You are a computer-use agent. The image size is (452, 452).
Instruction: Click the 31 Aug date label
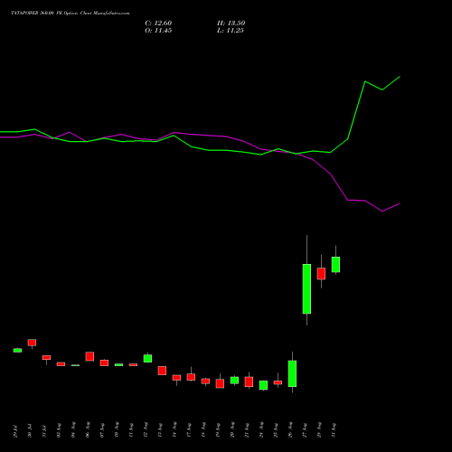click(334, 430)
